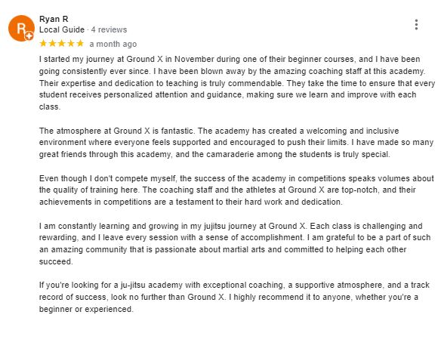
Task: Select the first rating star
Action: [43, 43]
